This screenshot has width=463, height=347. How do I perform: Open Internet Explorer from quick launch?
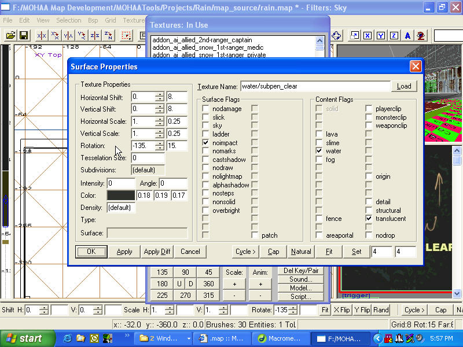[x=68, y=338]
